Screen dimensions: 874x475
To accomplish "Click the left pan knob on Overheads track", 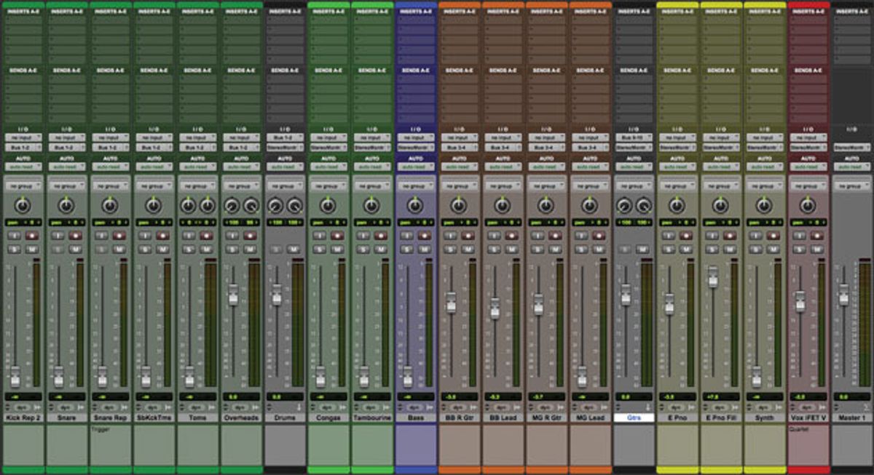I will click(231, 206).
